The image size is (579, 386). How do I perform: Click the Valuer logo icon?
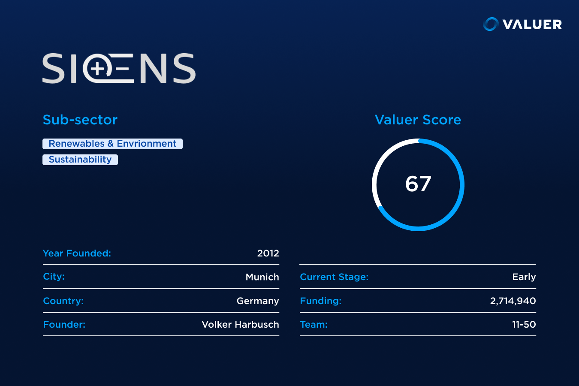tap(491, 24)
